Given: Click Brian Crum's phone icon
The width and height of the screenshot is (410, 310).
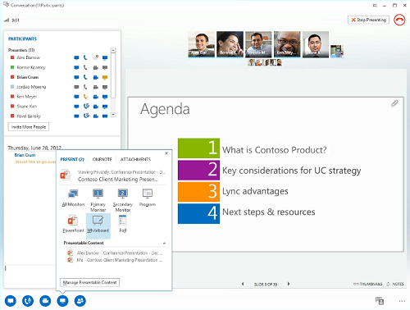Looking at the screenshot, I should click(x=85, y=77).
